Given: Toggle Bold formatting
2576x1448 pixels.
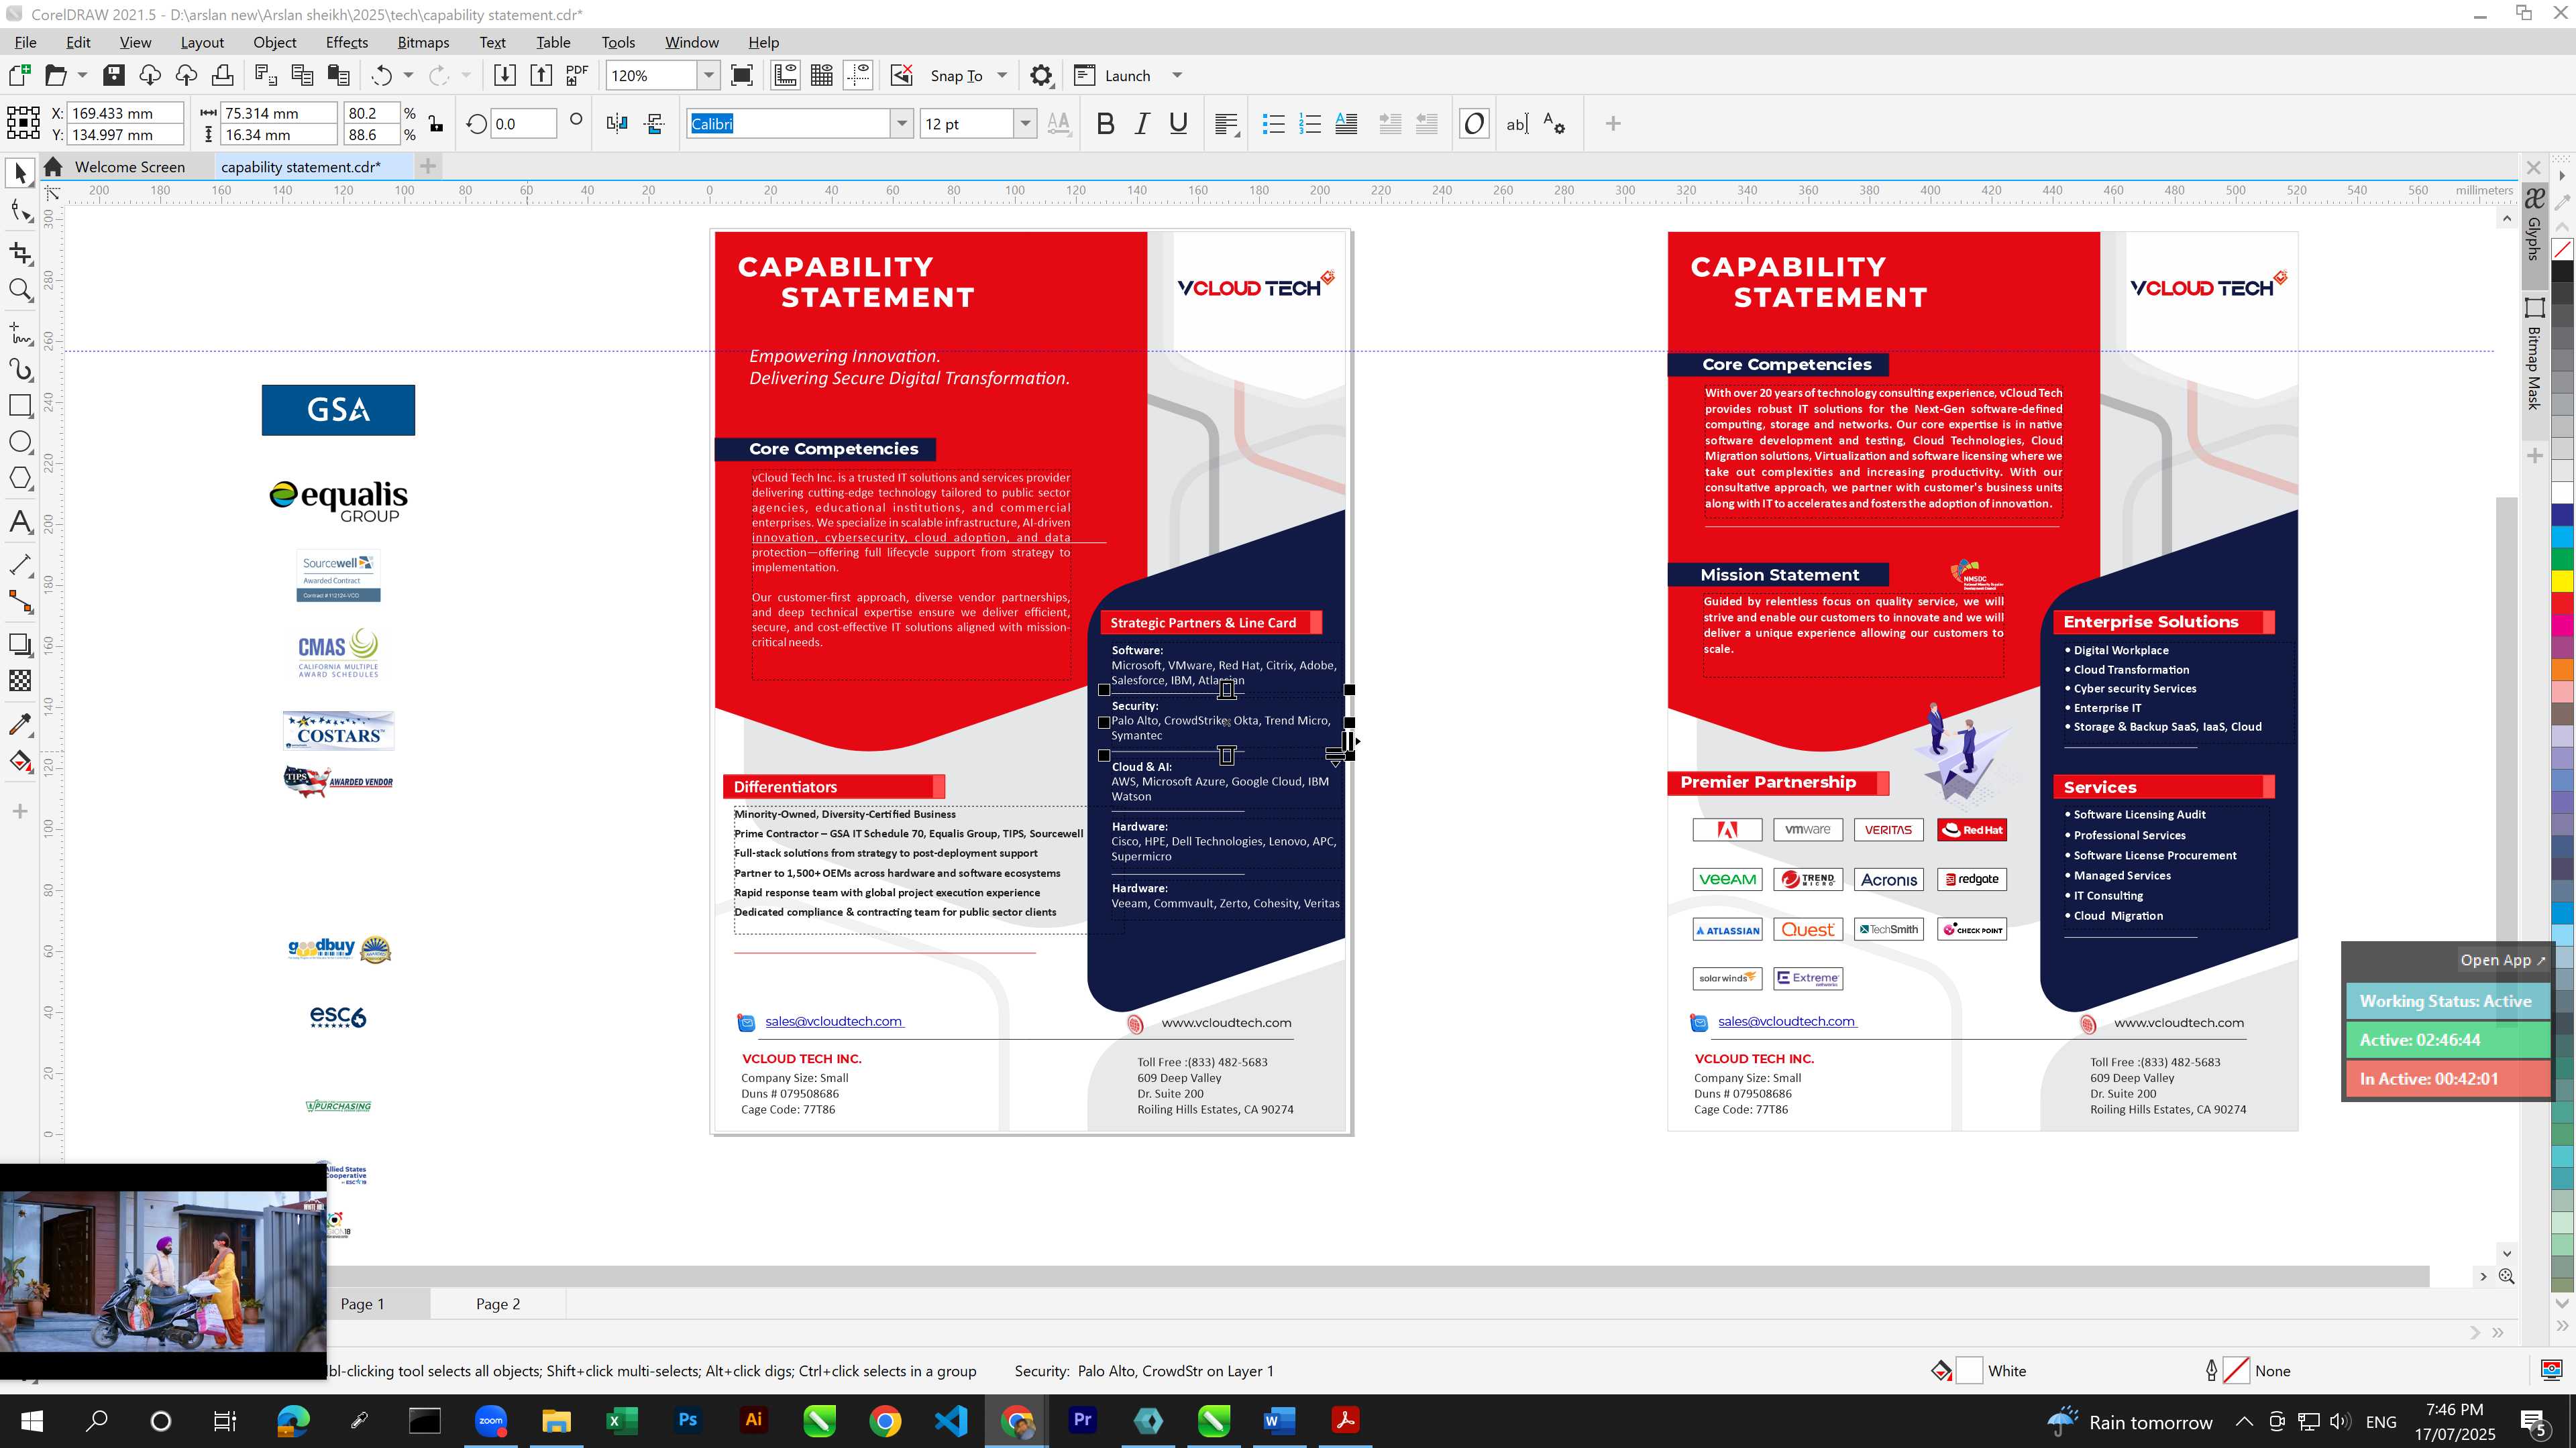Looking at the screenshot, I should click(1105, 124).
